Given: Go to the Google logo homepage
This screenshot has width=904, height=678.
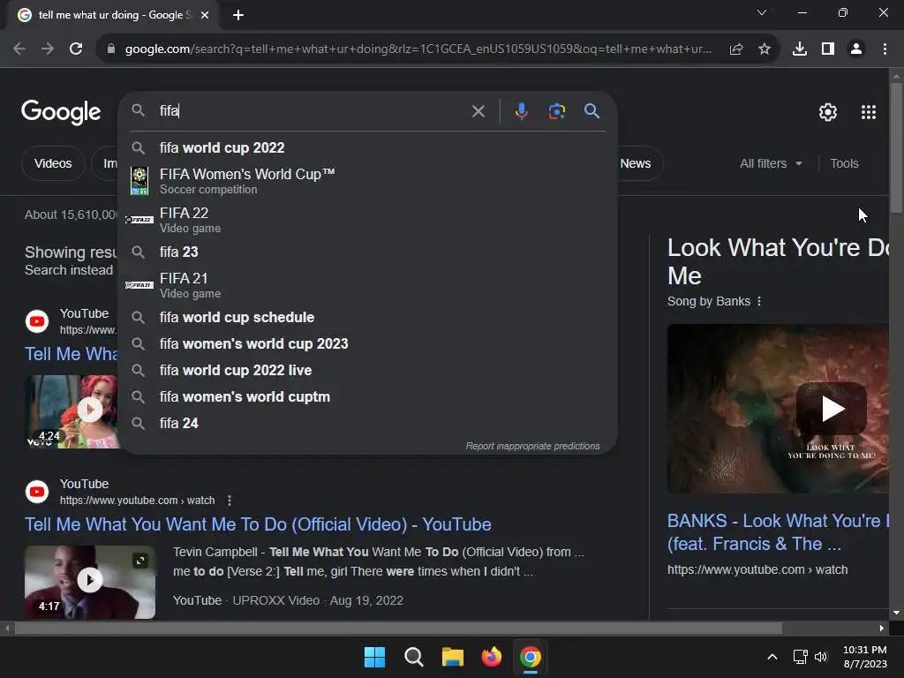Looking at the screenshot, I should pyautogui.click(x=61, y=112).
